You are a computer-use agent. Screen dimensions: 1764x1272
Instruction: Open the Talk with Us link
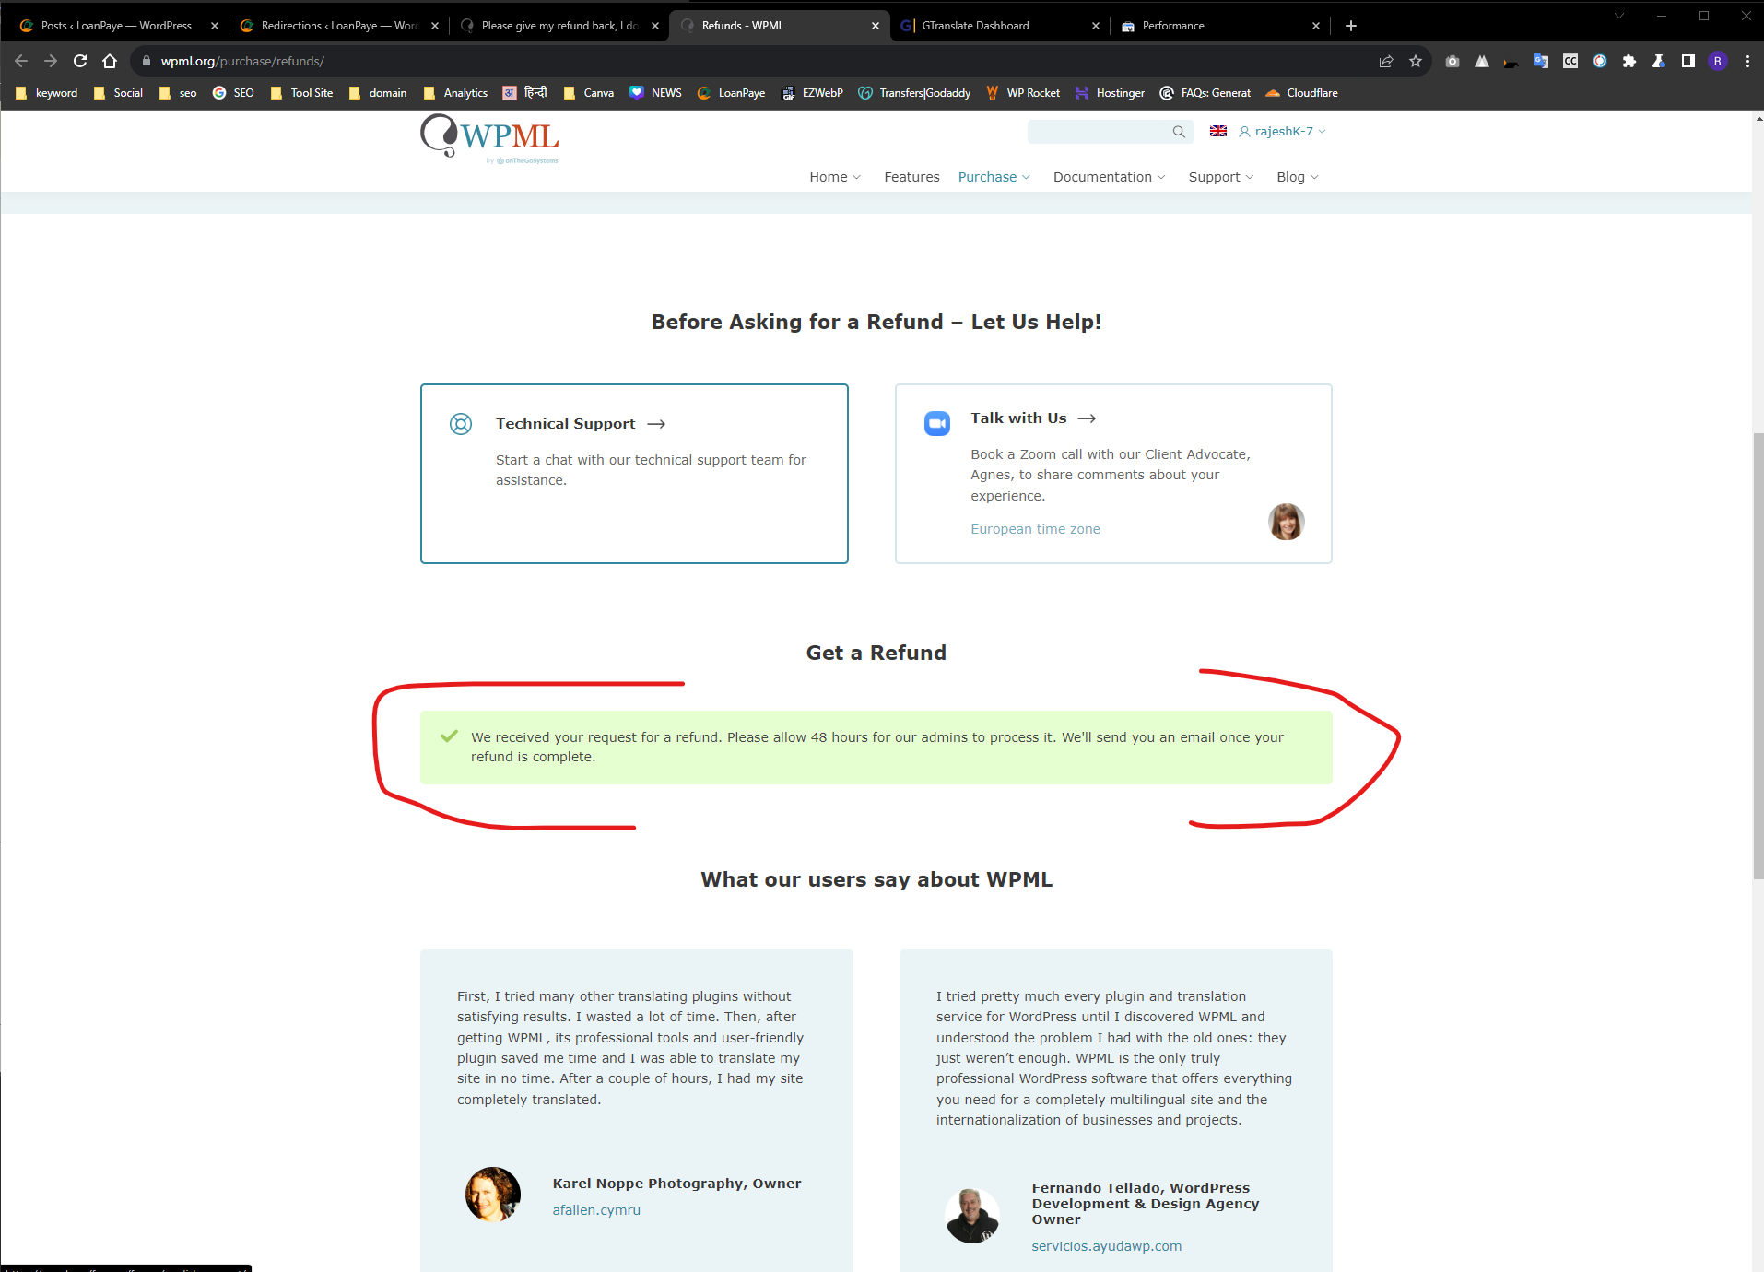[1033, 418]
